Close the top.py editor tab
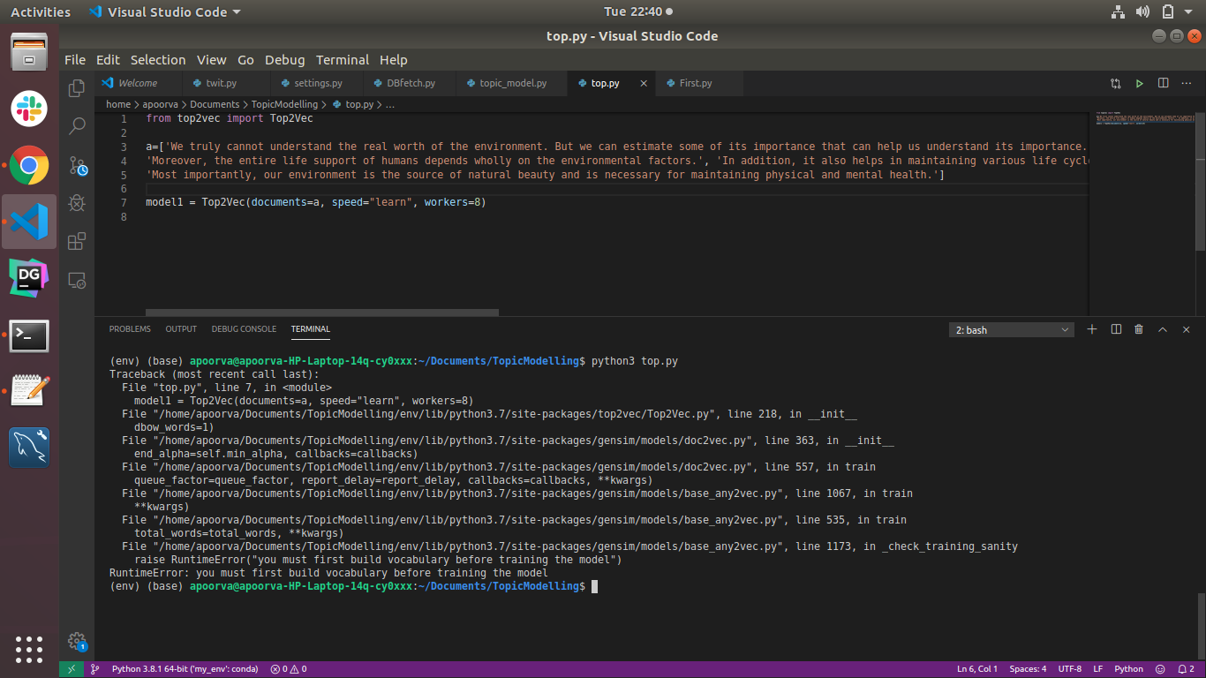 [644, 83]
